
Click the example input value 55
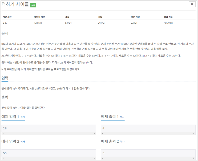[x=5, y=153]
